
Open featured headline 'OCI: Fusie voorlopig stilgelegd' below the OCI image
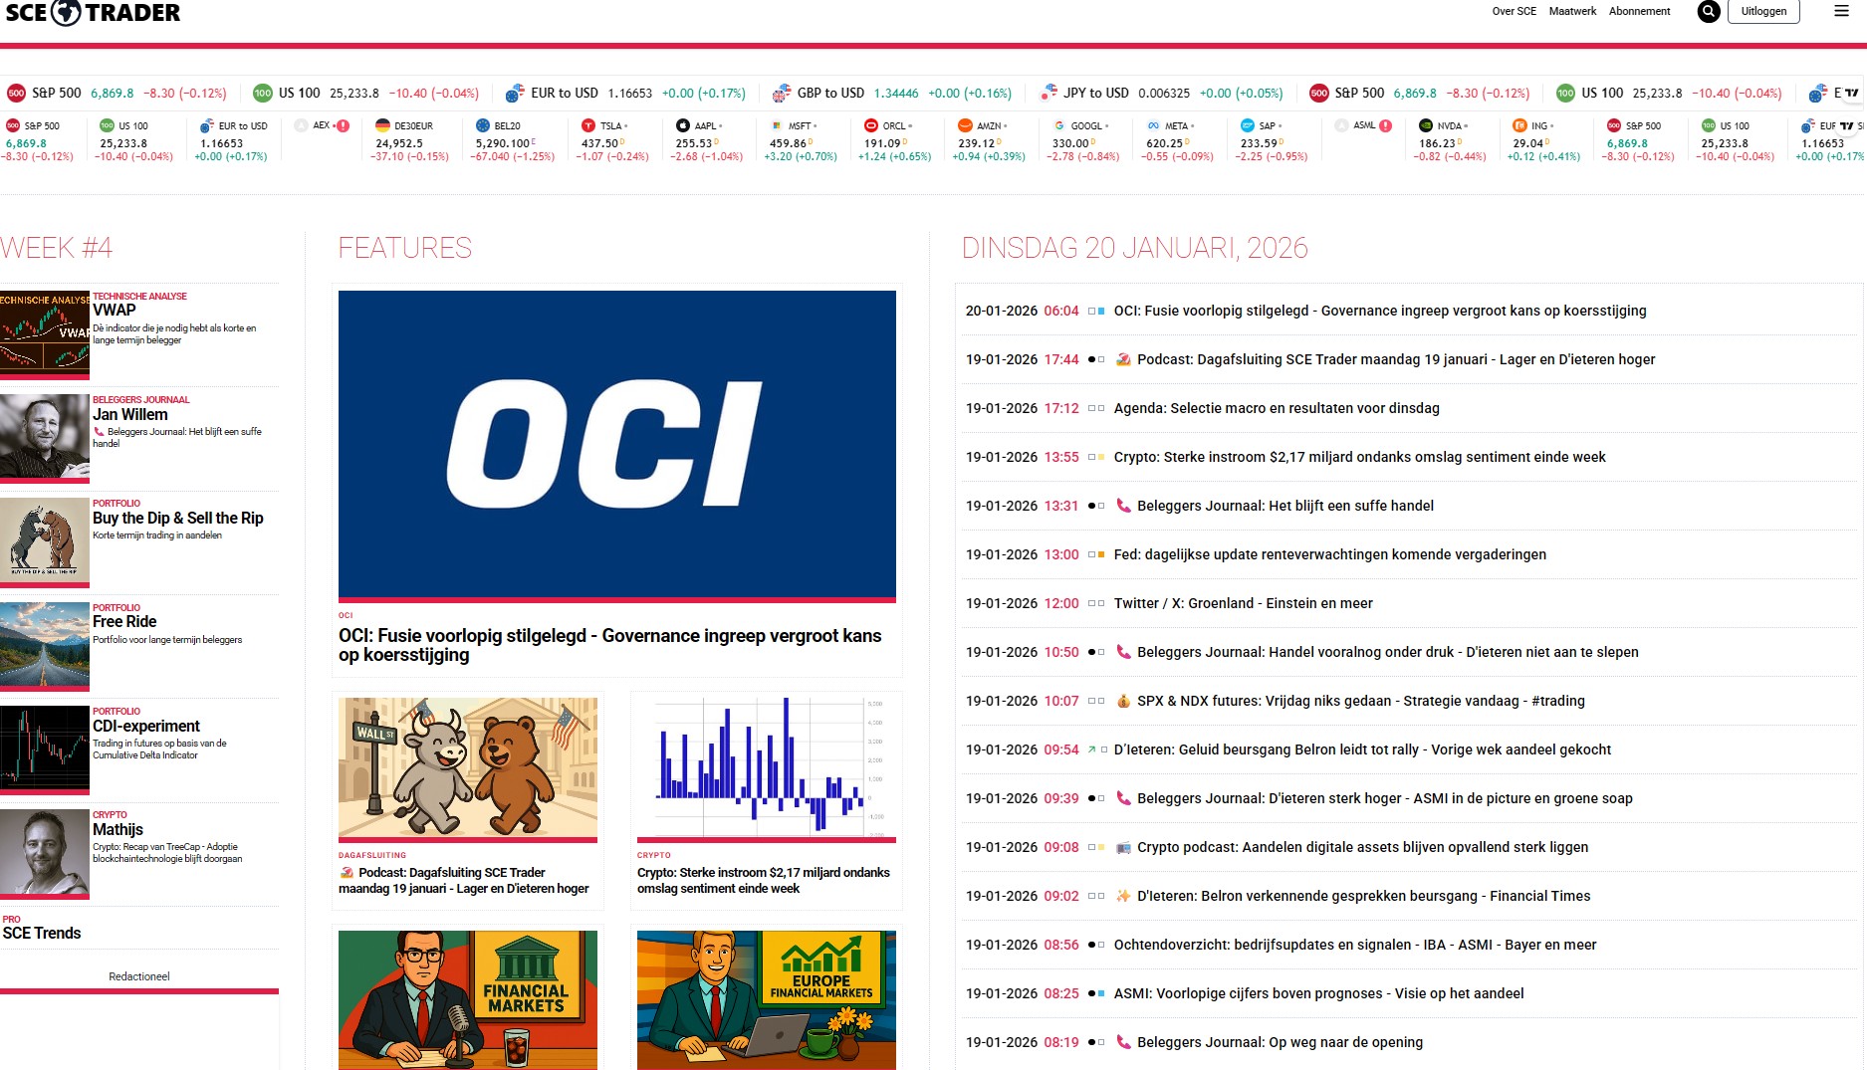[610, 645]
